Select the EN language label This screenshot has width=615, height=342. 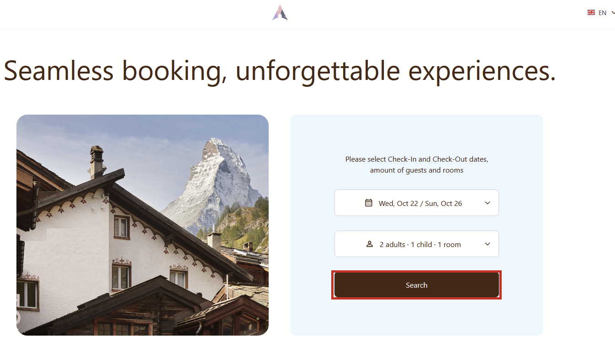click(603, 13)
